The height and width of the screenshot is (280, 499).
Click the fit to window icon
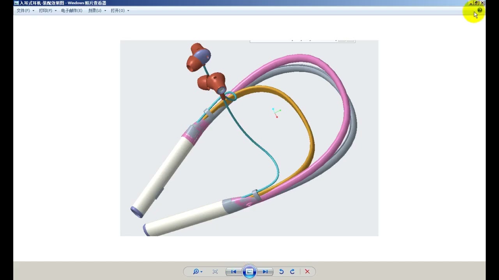[215, 271]
